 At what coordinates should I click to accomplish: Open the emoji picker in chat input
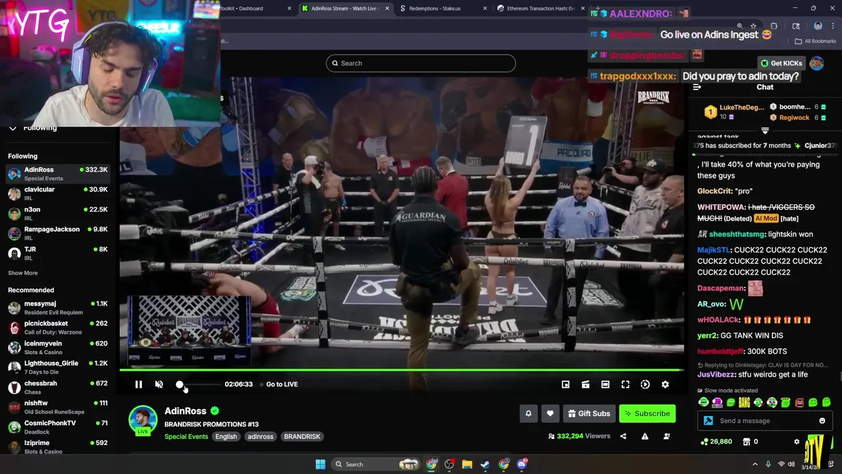822,421
